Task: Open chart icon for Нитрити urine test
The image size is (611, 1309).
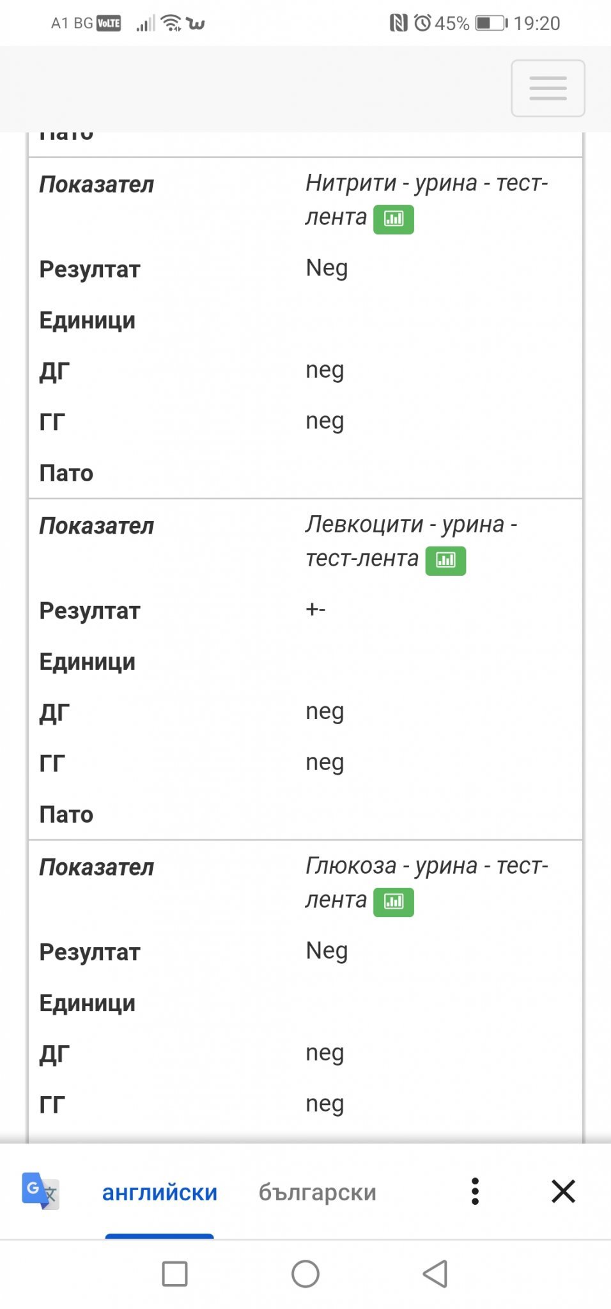Action: (394, 219)
